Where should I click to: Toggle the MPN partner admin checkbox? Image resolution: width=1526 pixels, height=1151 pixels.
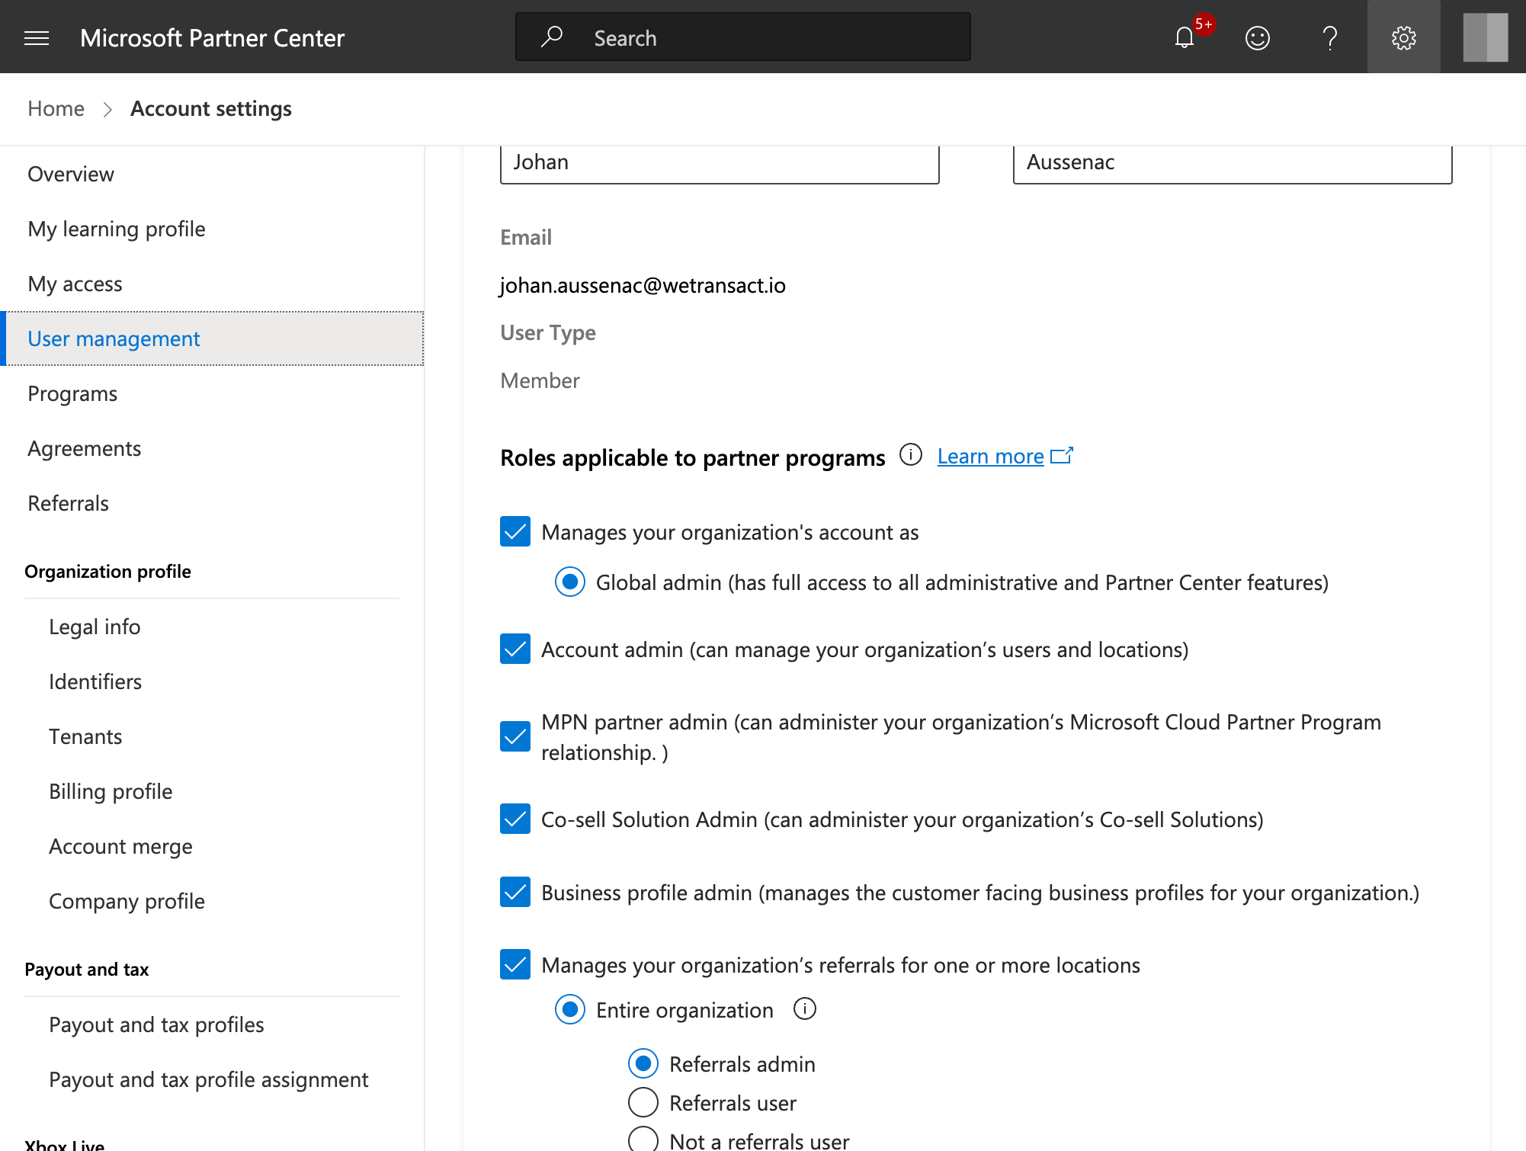point(515,736)
